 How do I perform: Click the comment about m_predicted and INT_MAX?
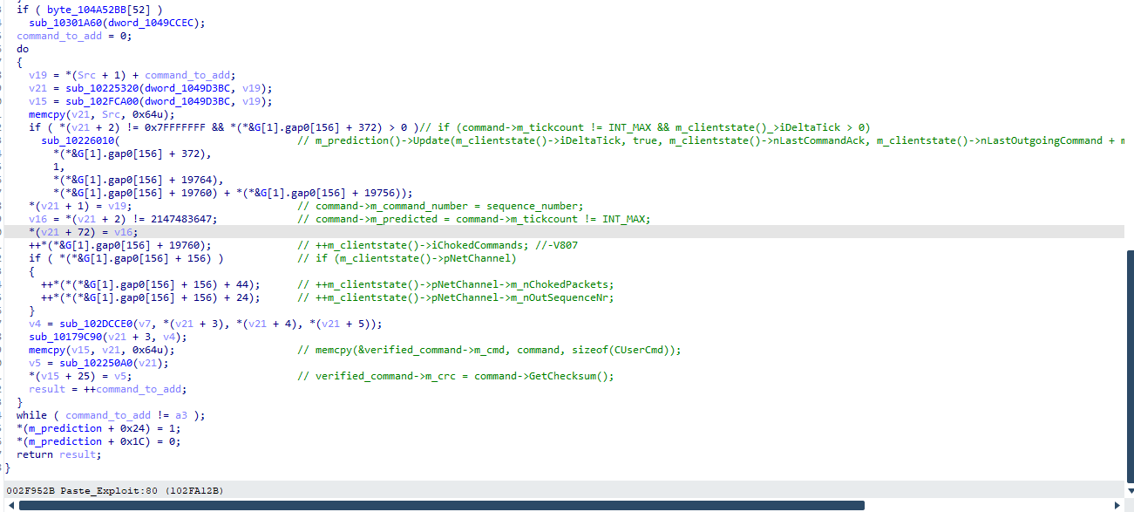pyautogui.click(x=474, y=219)
